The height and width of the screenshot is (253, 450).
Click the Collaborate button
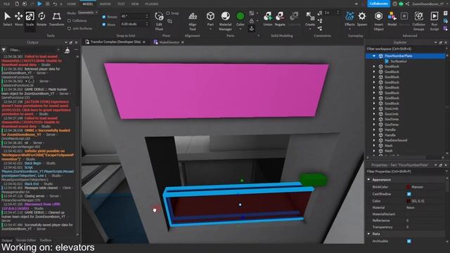click(378, 4)
